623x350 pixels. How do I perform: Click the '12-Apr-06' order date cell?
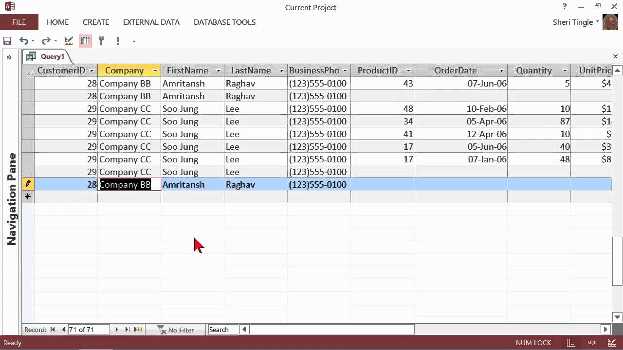[460, 134]
